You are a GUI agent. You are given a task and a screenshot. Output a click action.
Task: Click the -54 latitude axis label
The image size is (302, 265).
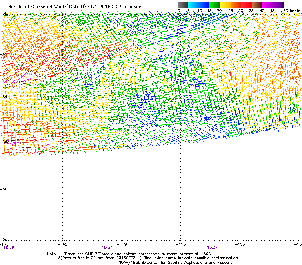4,97
